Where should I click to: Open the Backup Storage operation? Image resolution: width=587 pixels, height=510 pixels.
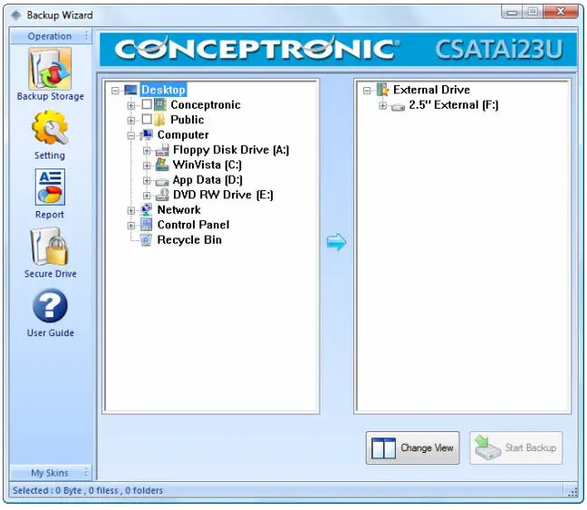pos(50,74)
